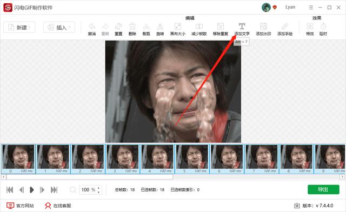
Task: Open the 在线客服 online support link
Action: [x=58, y=206]
